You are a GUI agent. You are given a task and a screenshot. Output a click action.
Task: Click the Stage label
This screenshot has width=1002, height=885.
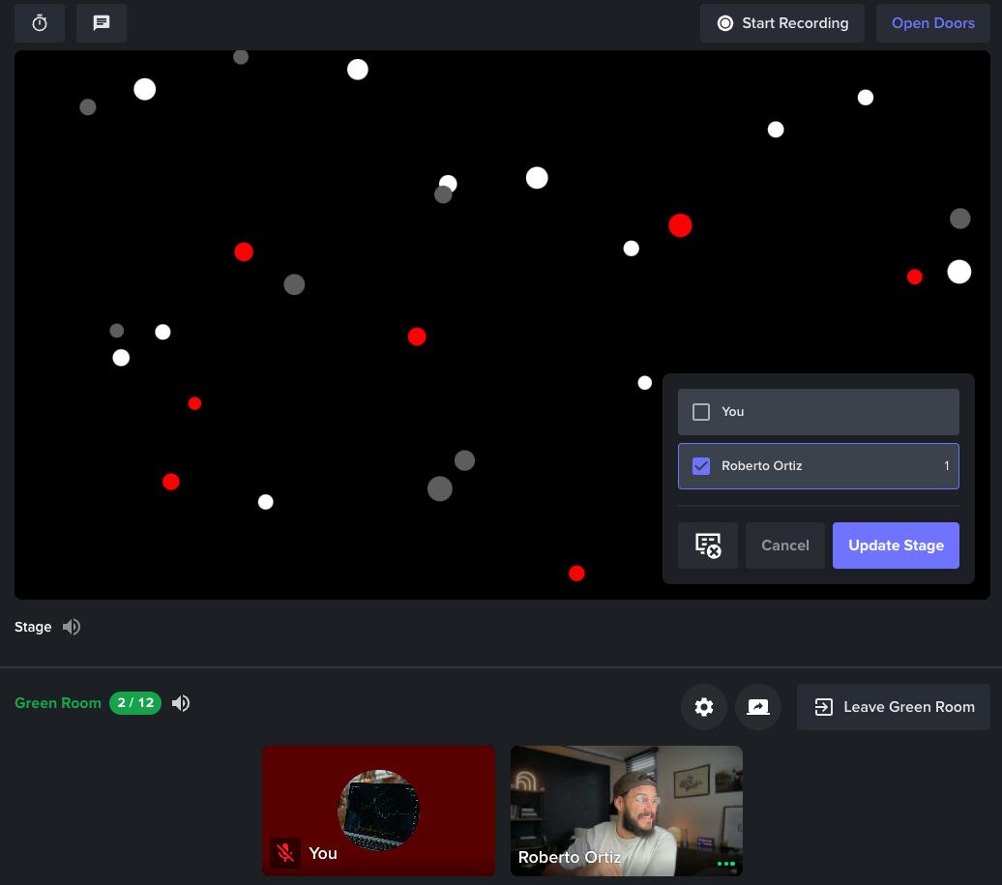click(33, 627)
